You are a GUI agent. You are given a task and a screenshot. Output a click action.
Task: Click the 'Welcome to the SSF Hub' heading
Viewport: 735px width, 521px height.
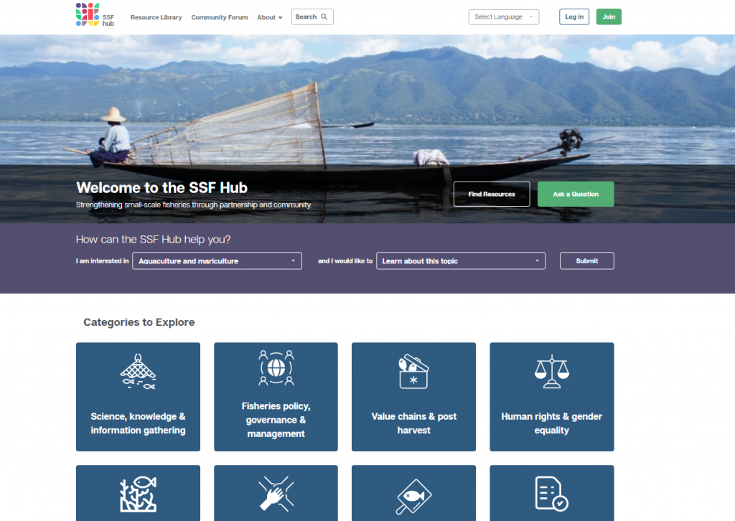pos(161,188)
